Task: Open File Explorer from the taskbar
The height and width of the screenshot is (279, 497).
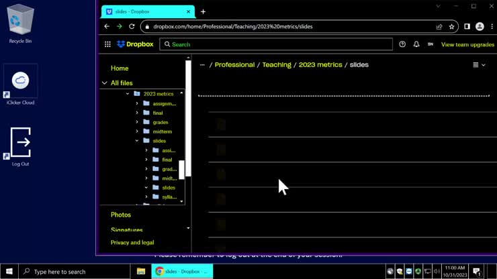Action: pyautogui.click(x=141, y=272)
